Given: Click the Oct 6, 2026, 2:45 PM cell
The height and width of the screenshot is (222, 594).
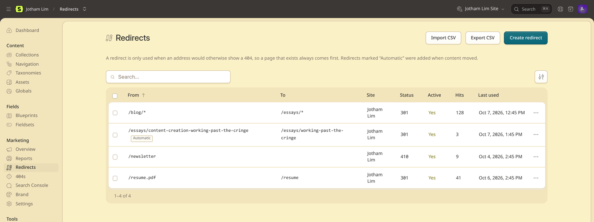Looking at the screenshot, I should pos(500,178).
